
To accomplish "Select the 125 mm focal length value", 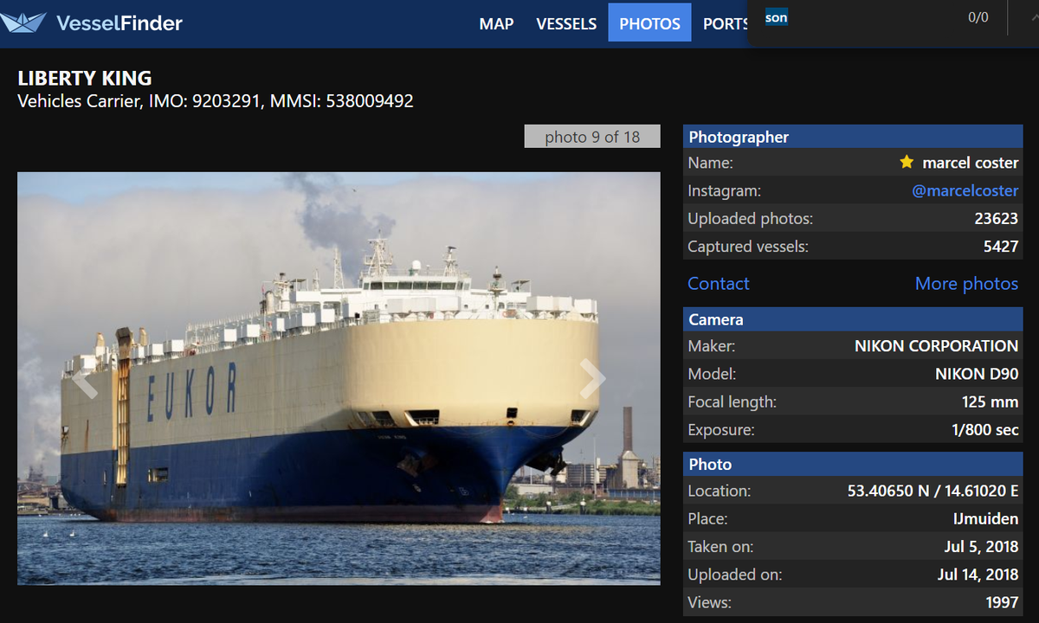I will 990,402.
